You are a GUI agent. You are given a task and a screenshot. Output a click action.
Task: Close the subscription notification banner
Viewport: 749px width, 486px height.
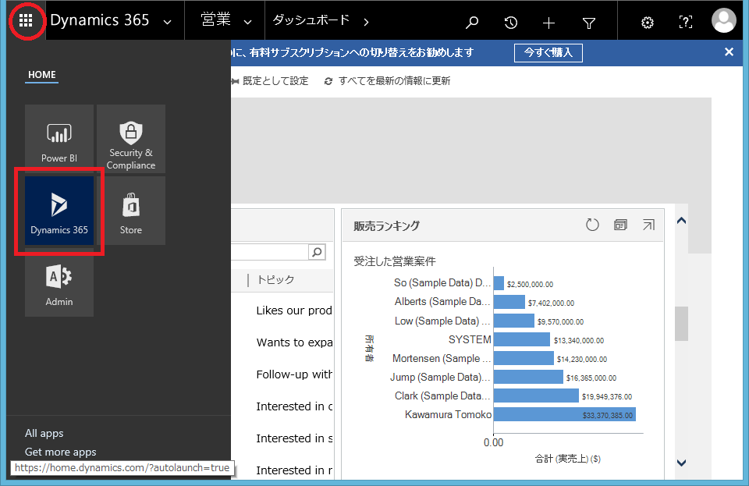(729, 52)
